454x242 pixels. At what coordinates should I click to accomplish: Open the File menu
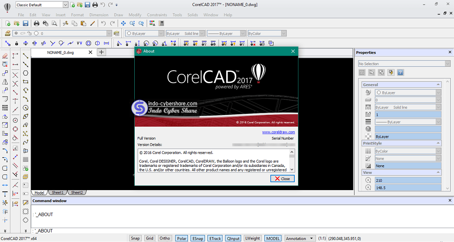point(21,15)
